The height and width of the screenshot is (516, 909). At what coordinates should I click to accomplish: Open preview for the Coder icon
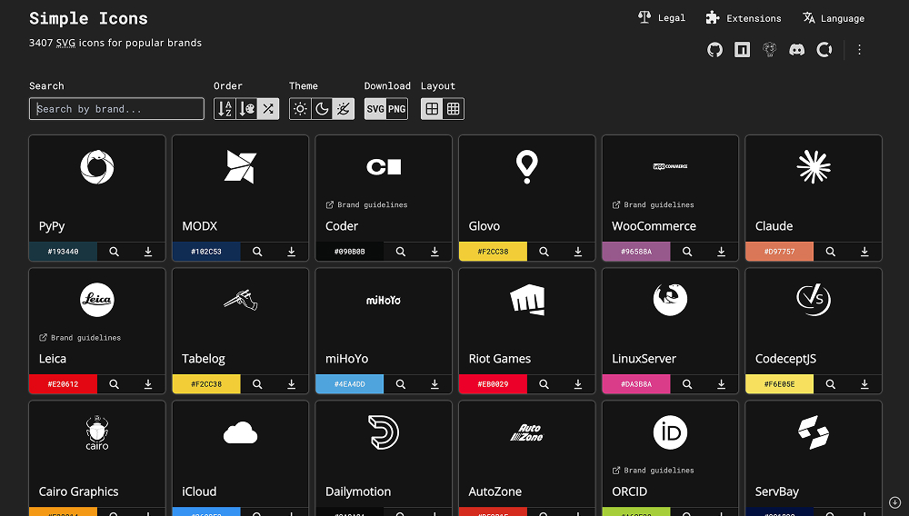pos(401,252)
